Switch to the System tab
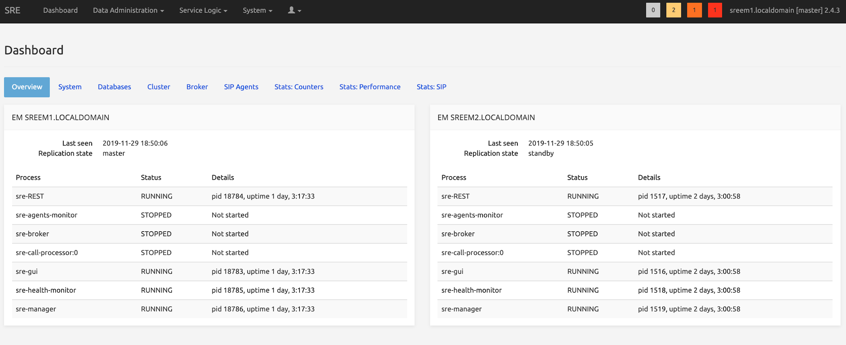846x345 pixels. point(70,87)
